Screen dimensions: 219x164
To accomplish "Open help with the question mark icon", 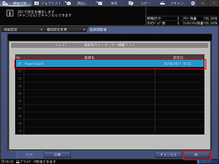I will click(213, 3).
